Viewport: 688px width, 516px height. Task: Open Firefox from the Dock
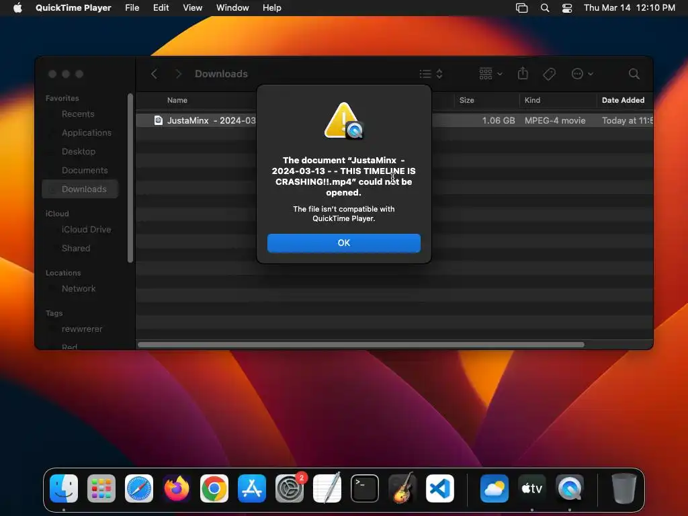pyautogui.click(x=177, y=488)
